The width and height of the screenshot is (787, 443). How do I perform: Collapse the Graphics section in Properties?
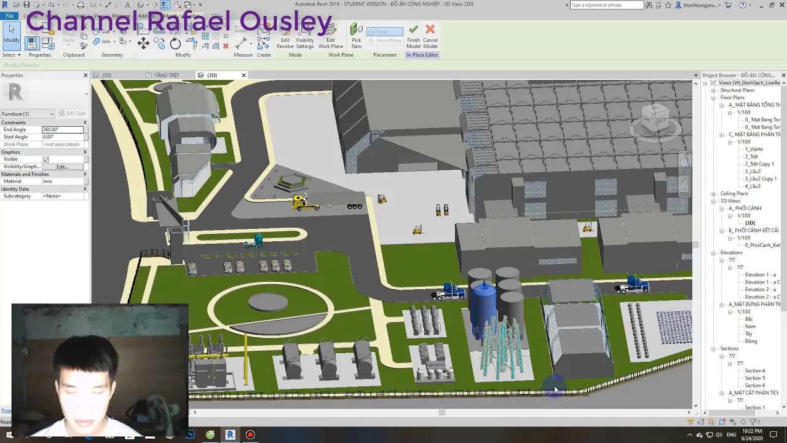point(85,152)
